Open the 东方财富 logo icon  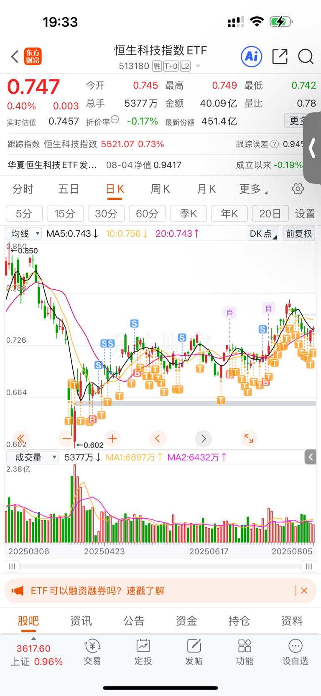pyautogui.click(x=33, y=56)
